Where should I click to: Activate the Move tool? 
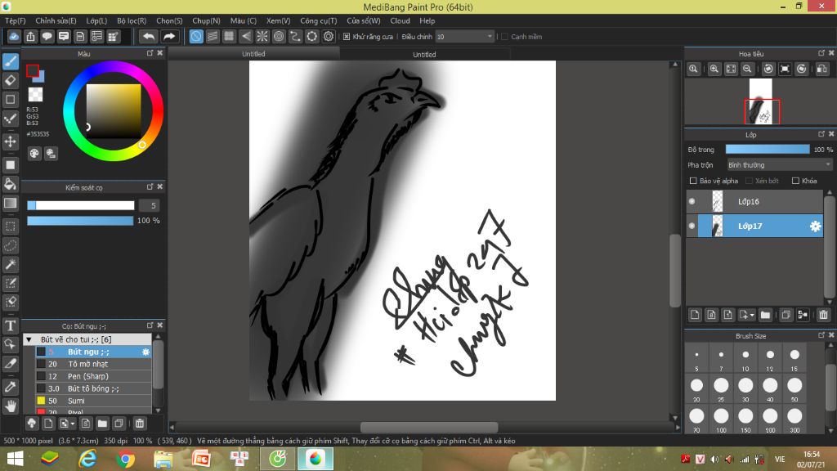(10, 141)
